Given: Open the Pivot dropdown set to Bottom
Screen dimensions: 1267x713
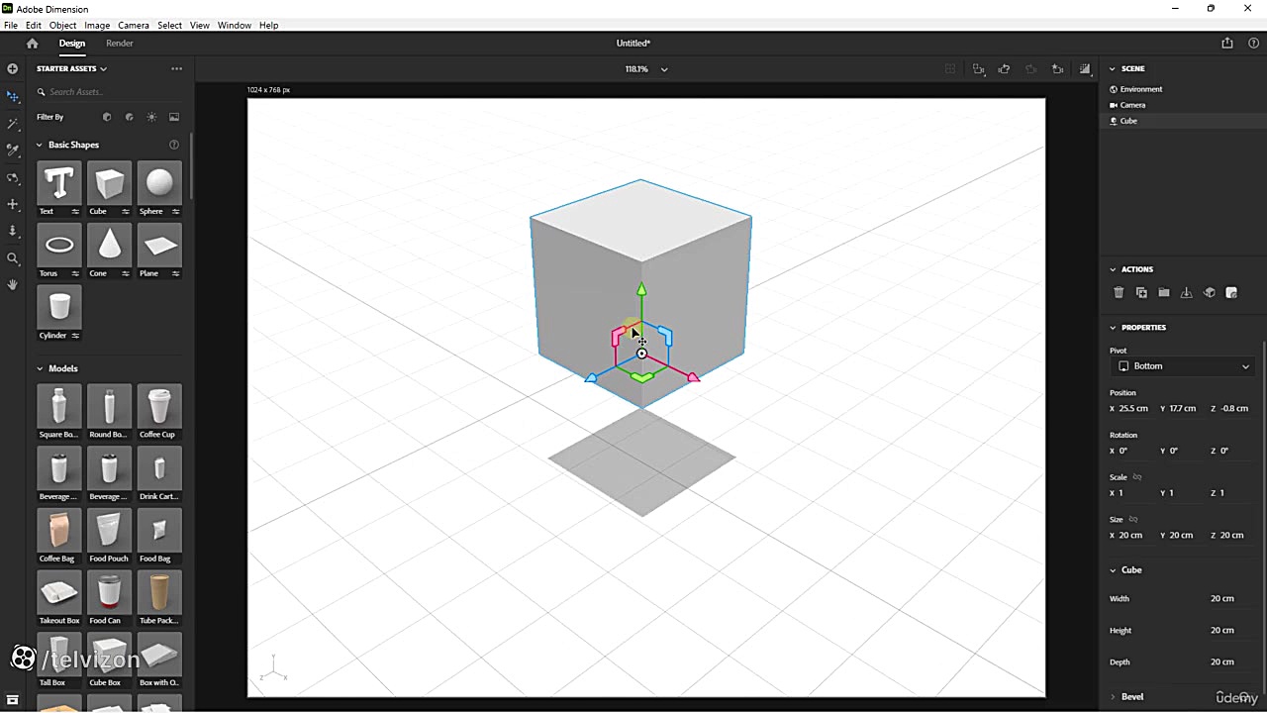Looking at the screenshot, I should tap(1183, 366).
